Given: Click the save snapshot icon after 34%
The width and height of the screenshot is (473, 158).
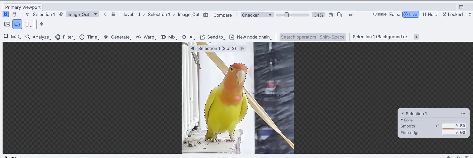Looking at the screenshot, I should (x=331, y=15).
